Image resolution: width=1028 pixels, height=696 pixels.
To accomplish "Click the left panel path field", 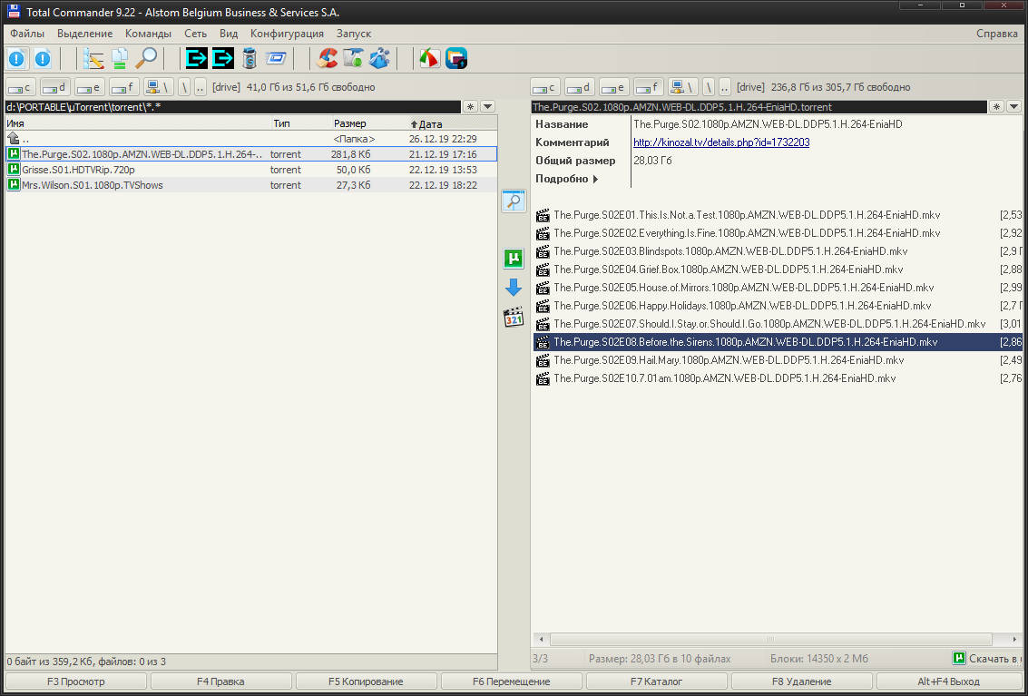I will 233,107.
